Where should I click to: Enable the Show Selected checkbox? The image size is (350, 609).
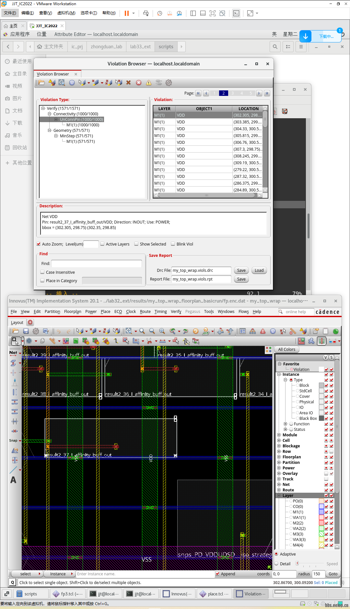[136, 244]
